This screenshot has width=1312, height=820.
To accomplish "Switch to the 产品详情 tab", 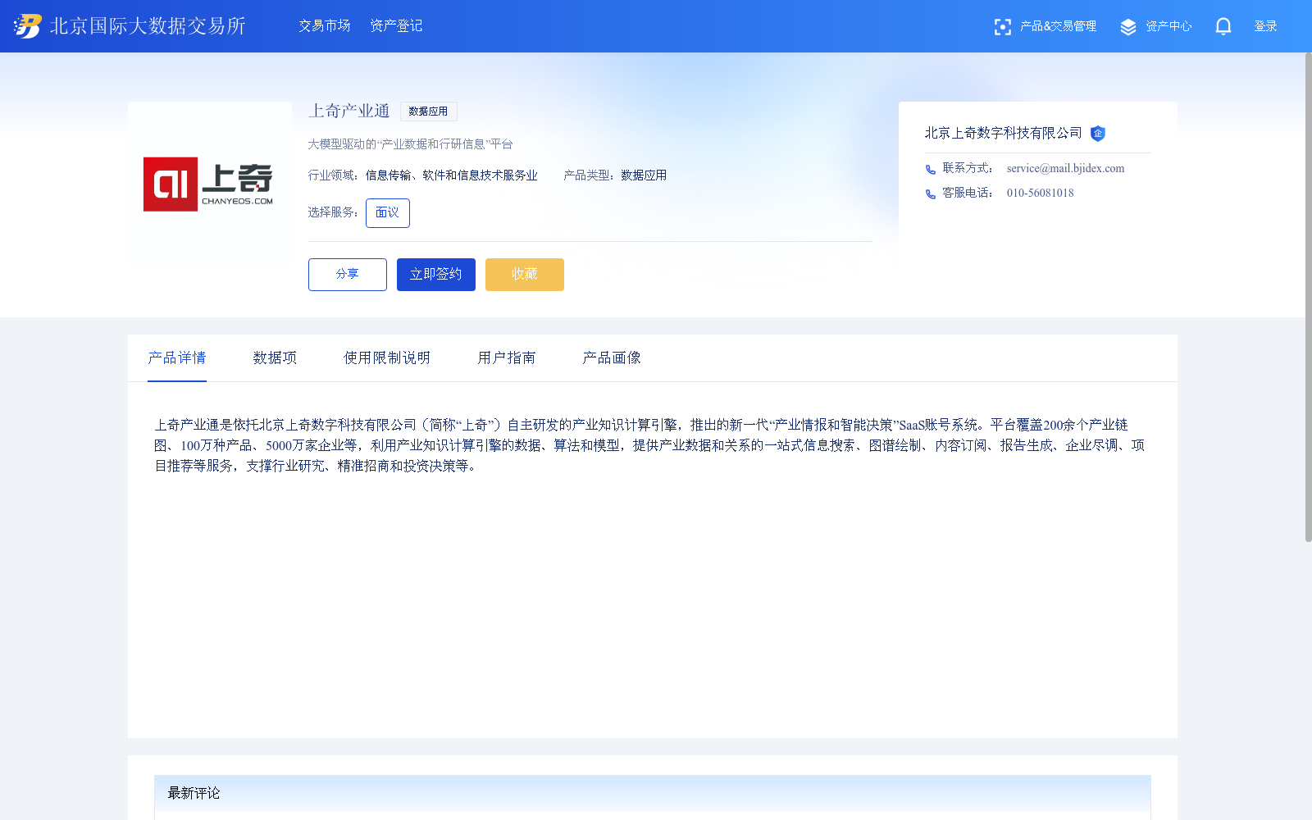I will point(177,358).
